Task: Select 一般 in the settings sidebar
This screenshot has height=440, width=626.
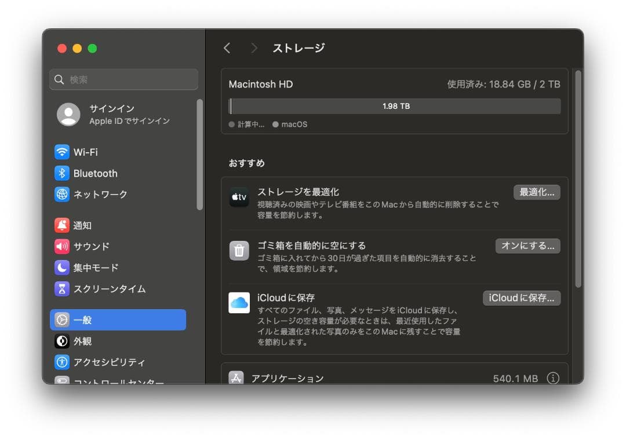Action: (81, 320)
